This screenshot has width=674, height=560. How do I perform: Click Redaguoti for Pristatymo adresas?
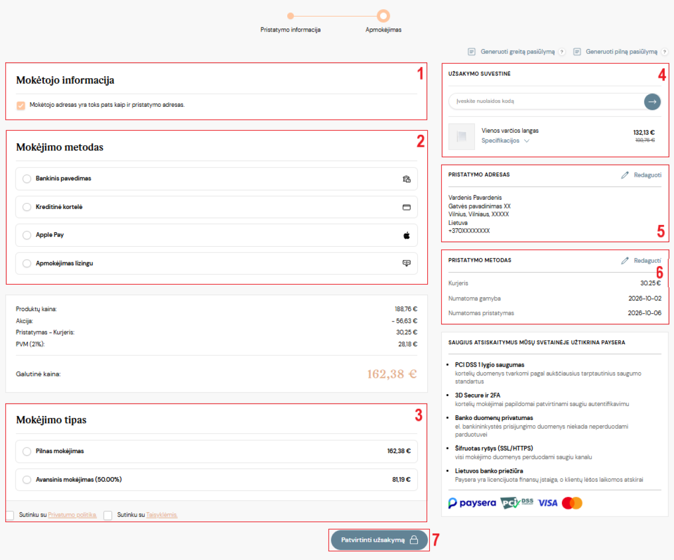(648, 175)
